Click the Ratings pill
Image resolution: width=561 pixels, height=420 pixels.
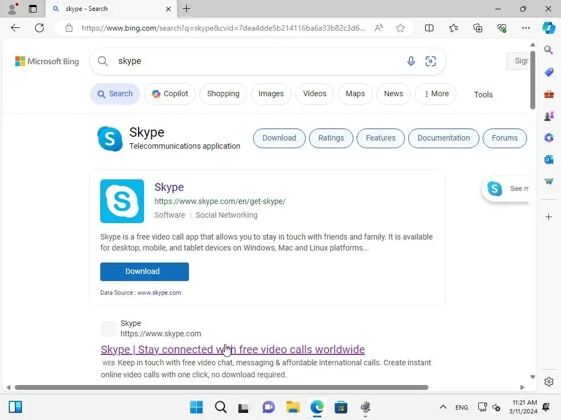(x=330, y=138)
